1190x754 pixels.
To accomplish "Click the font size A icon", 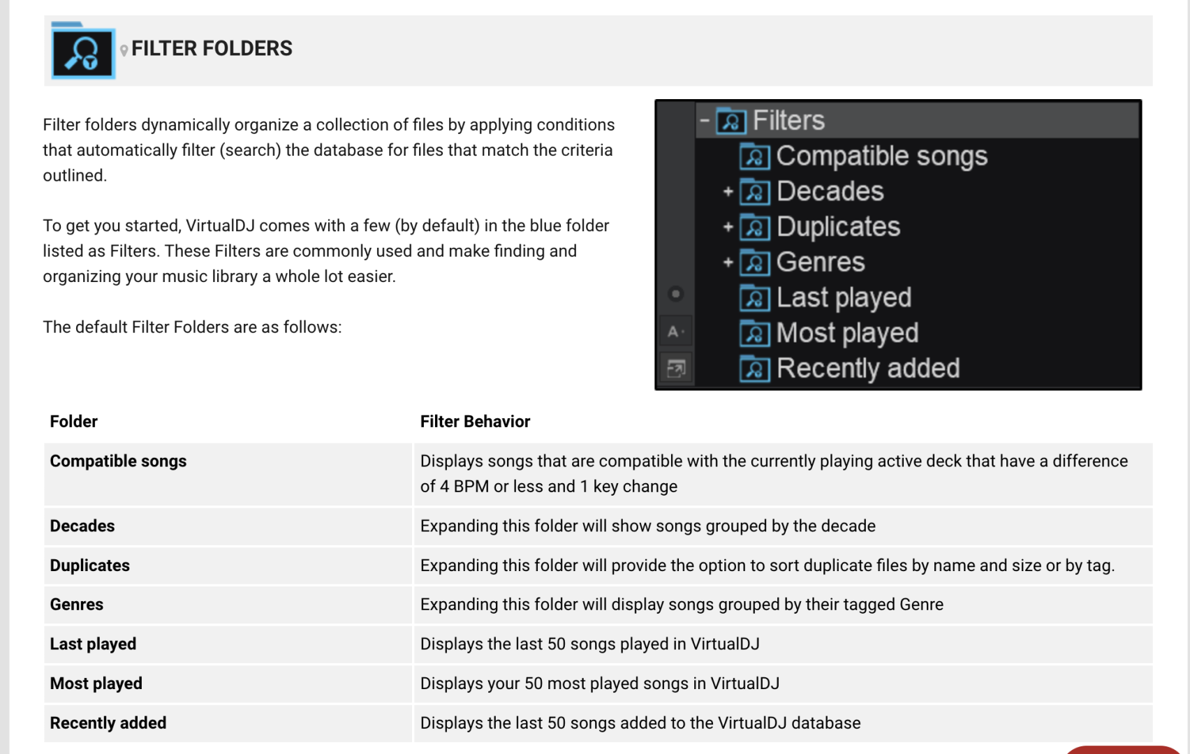I will (x=675, y=332).
